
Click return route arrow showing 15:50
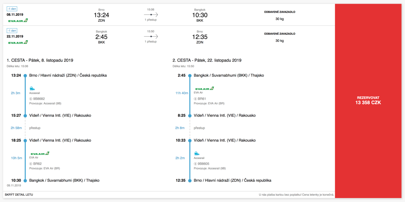tap(151, 36)
